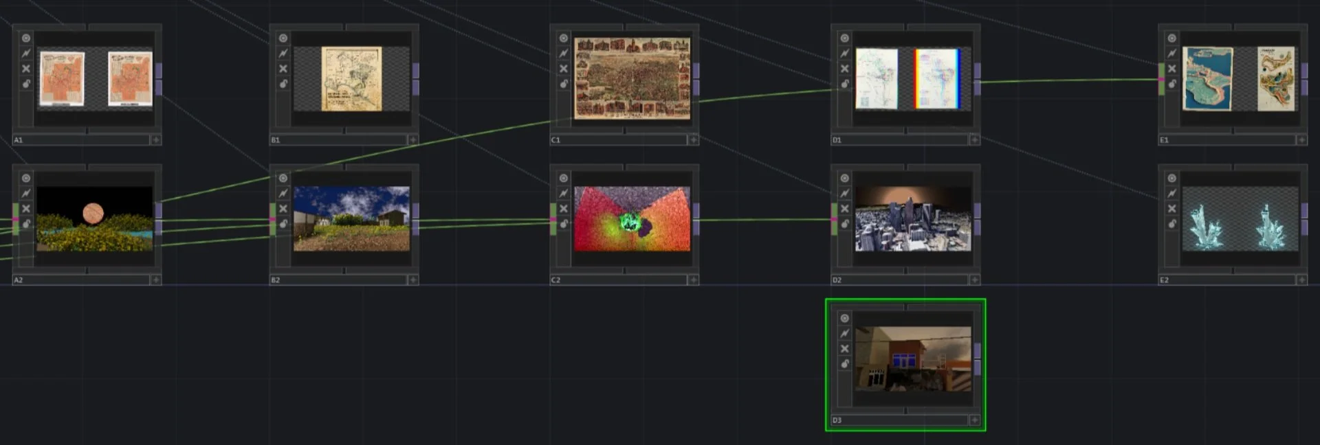Click the bolt-shaped clone flag on node E2
This screenshot has width=1320, height=445.
pos(1172,194)
